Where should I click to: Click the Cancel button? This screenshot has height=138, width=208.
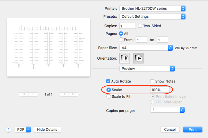(x=170, y=130)
